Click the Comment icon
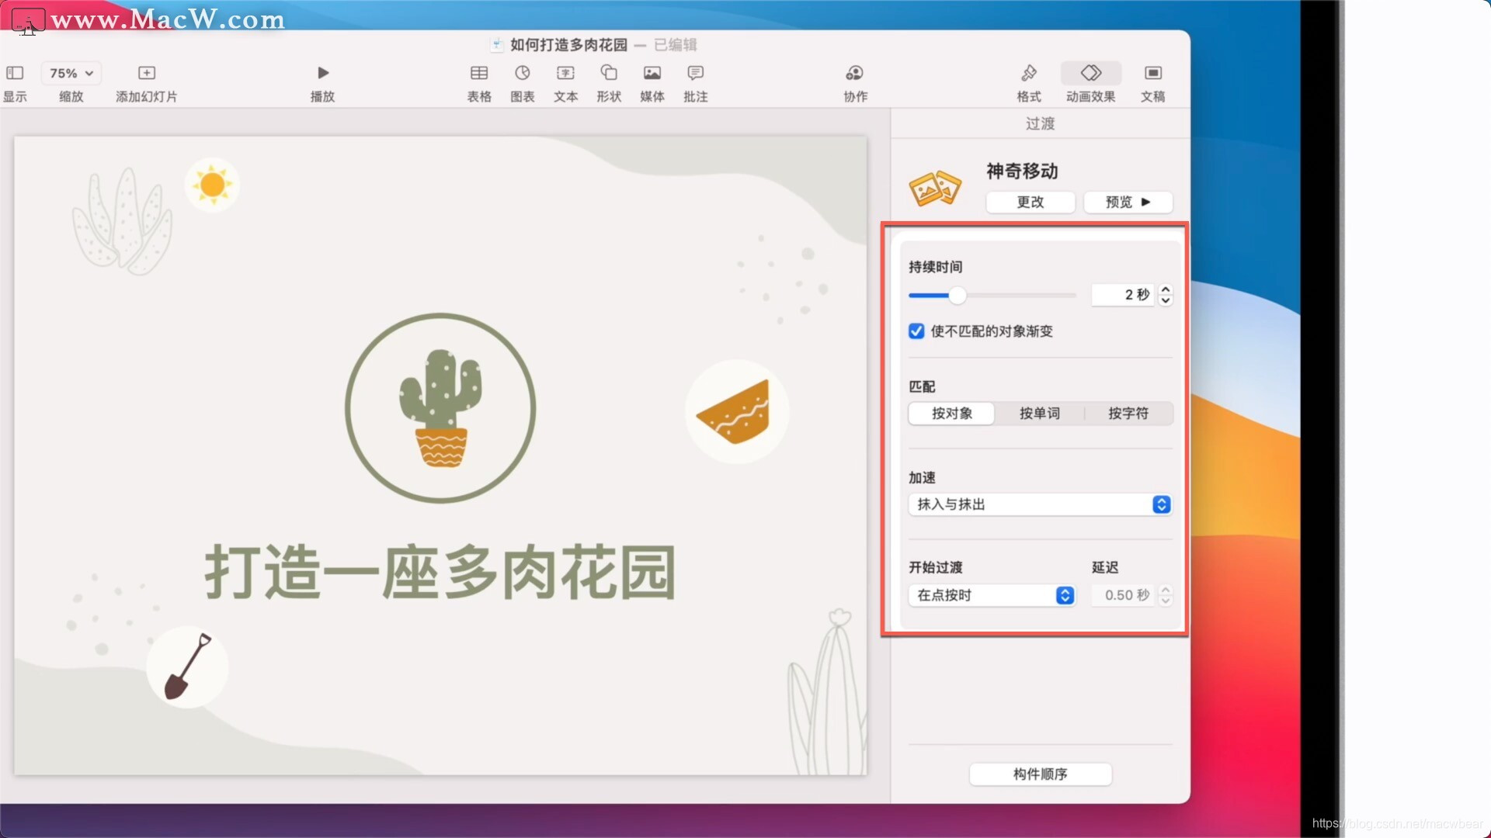The width and height of the screenshot is (1491, 838). pos(695,73)
